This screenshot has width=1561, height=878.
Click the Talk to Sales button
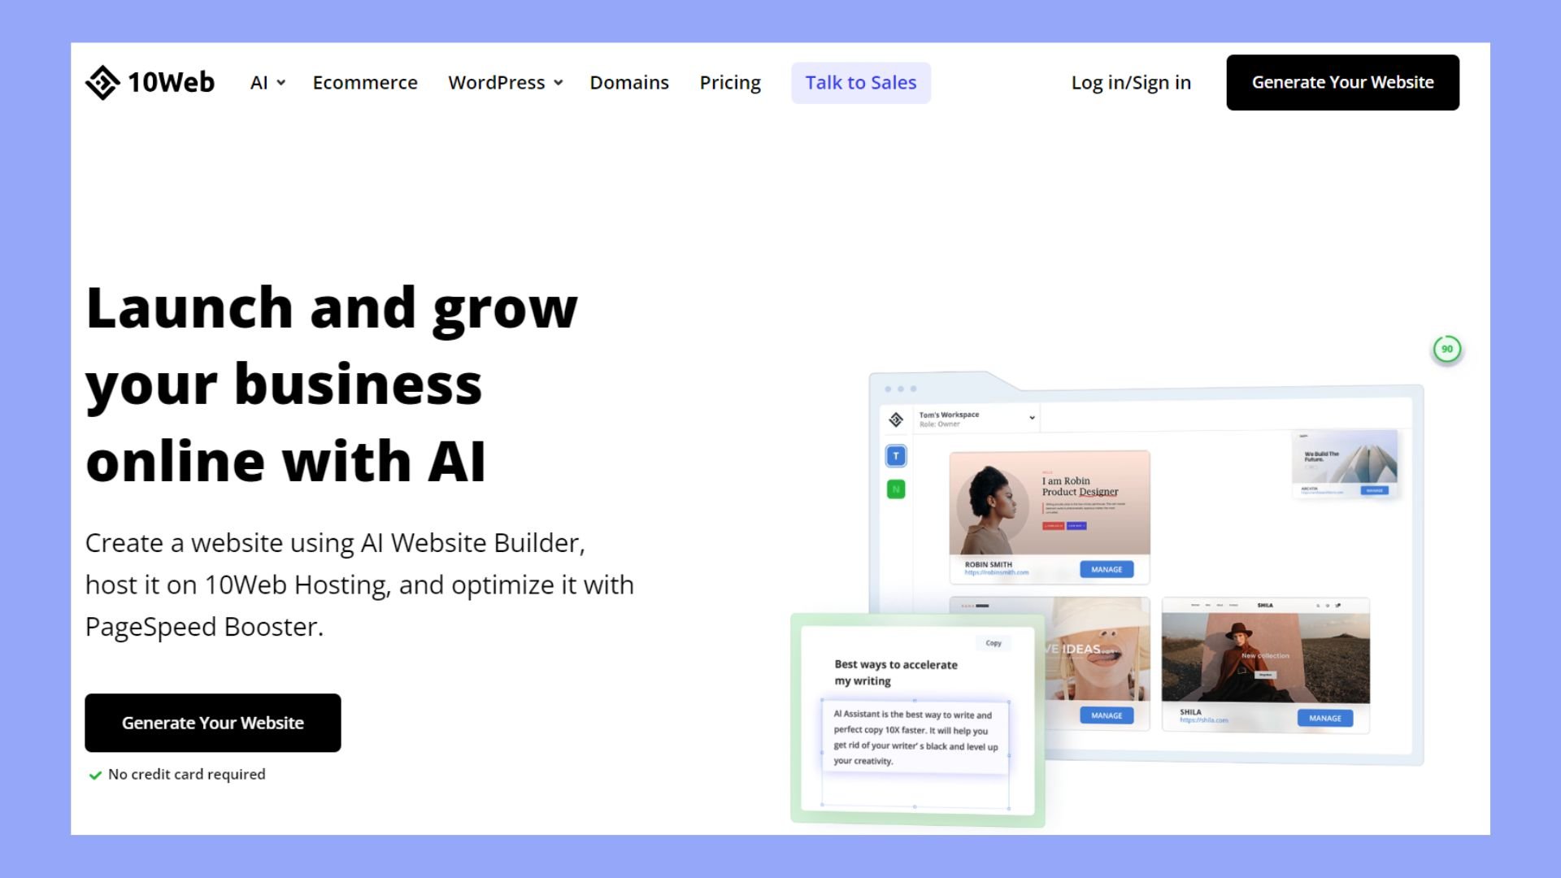point(861,81)
